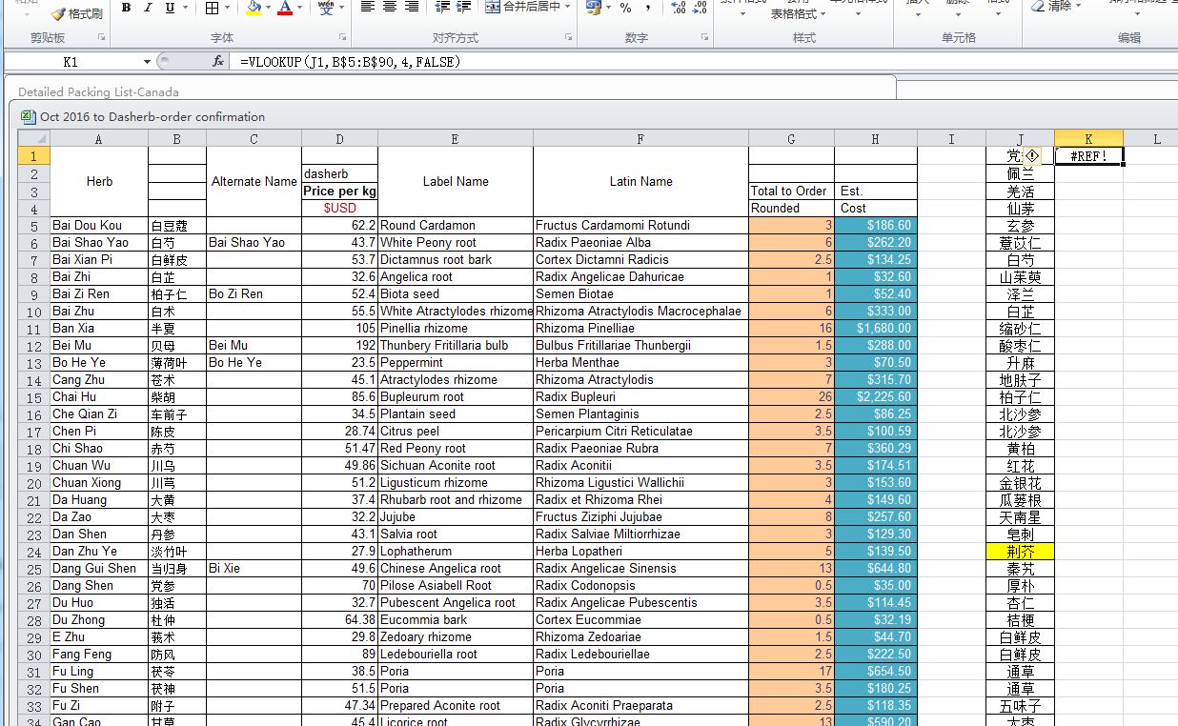
Task: Open the insert function fx dialog
Action: click(x=217, y=61)
